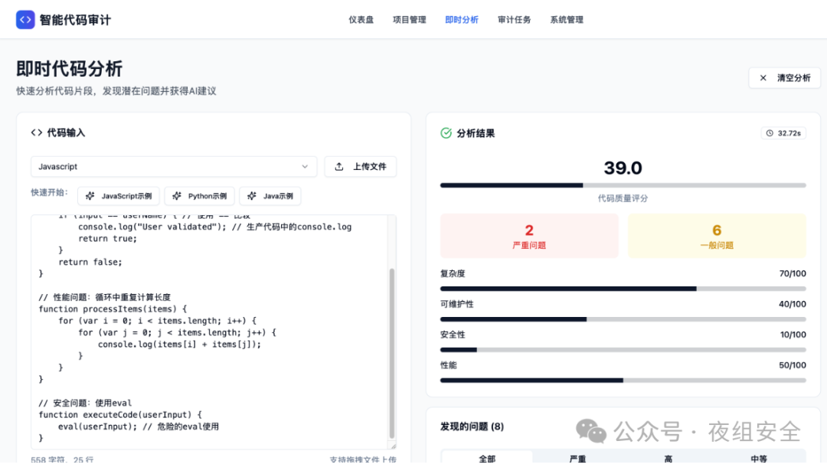Select the 严重 issues filter tab
Image resolution: width=827 pixels, height=464 pixels.
pyautogui.click(x=577, y=459)
